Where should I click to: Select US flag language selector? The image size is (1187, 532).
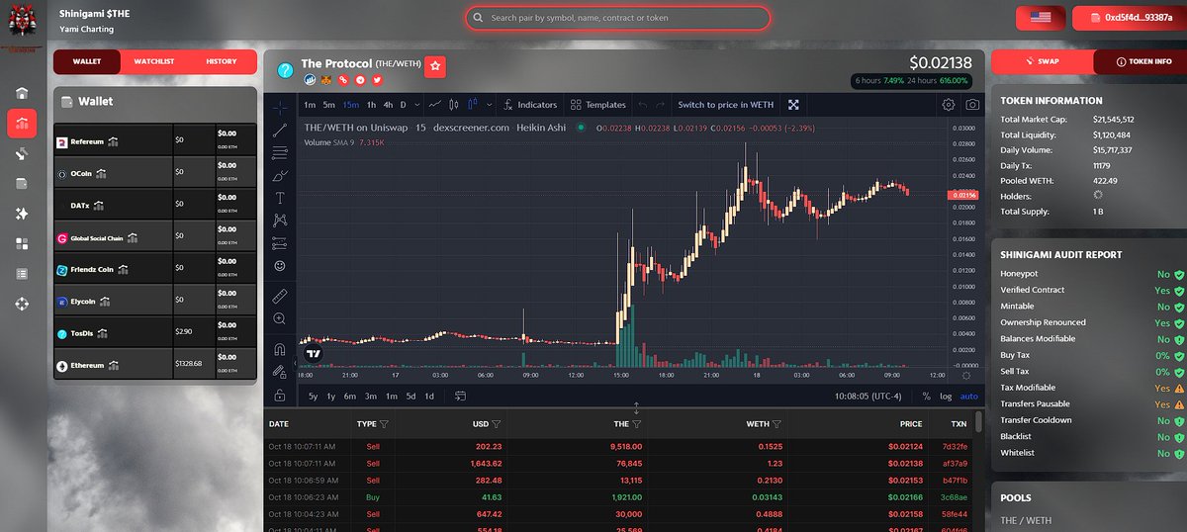[x=1040, y=18]
